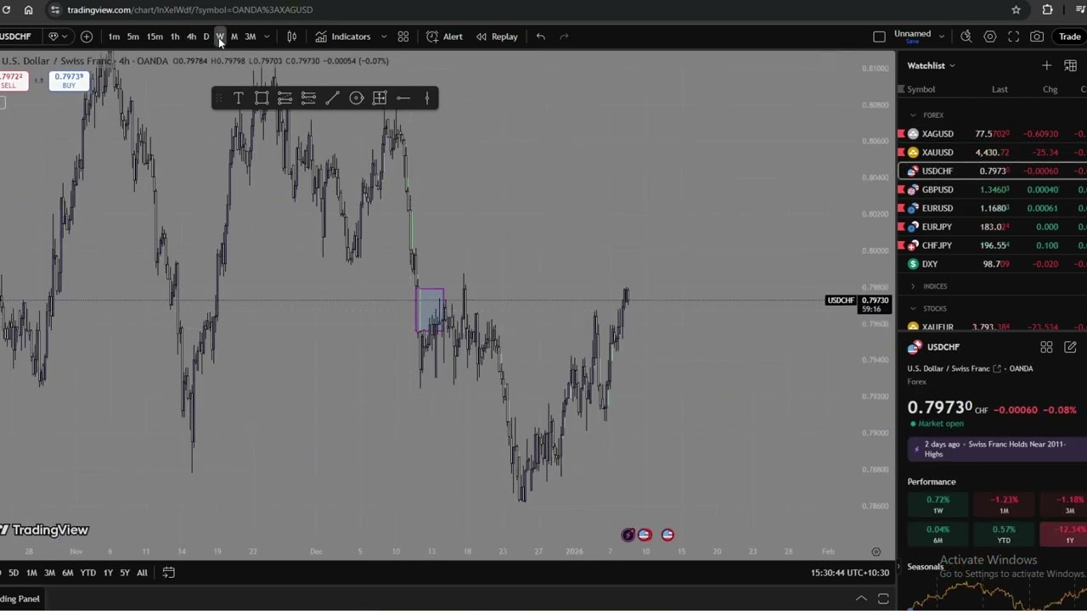Open the indicator templates grid icon
Screen dimensions: 1087x611
[403, 36]
